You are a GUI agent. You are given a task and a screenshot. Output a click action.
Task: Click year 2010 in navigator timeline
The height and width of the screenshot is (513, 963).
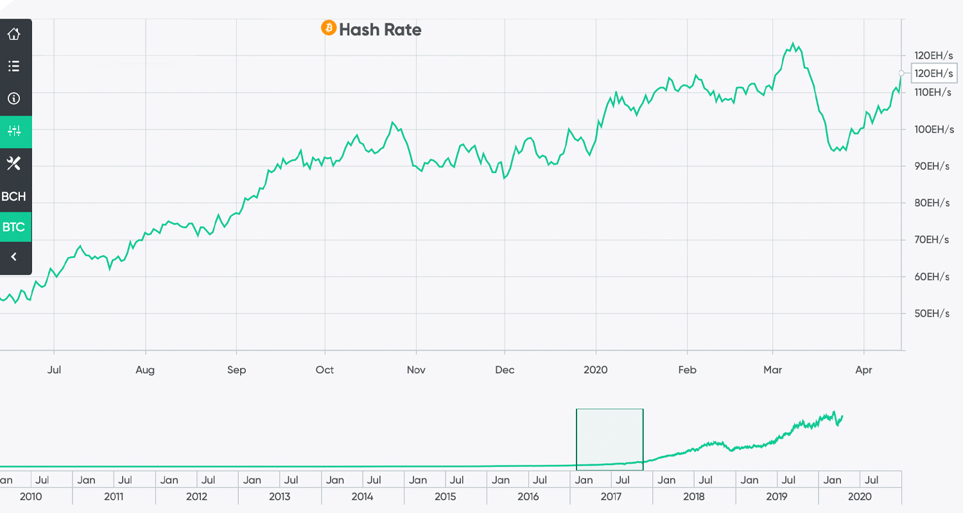tap(31, 496)
